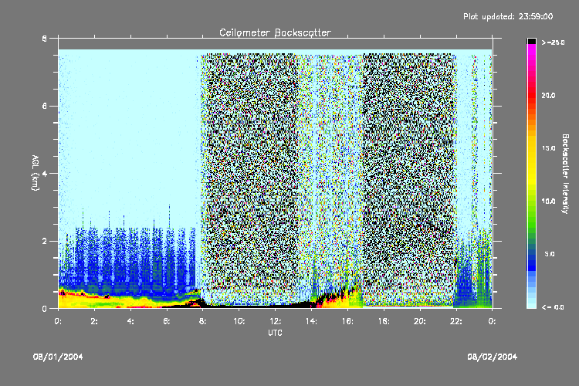Click the green colorbar section near 10.0
This screenshot has width=579, height=386.
point(531,201)
